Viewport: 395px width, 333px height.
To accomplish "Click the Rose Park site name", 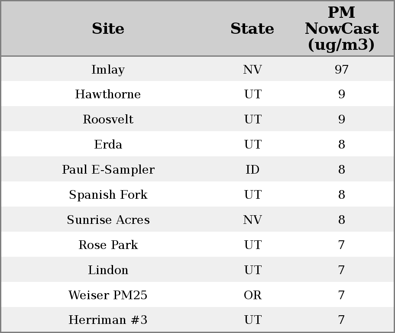I will (x=108, y=245).
